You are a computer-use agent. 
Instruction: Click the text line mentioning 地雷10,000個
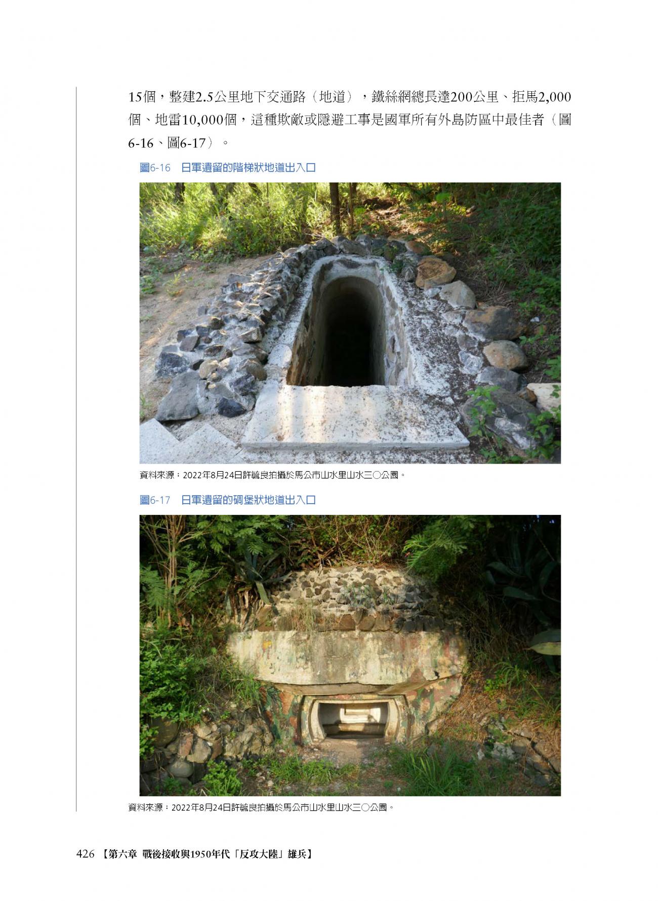tap(350, 120)
